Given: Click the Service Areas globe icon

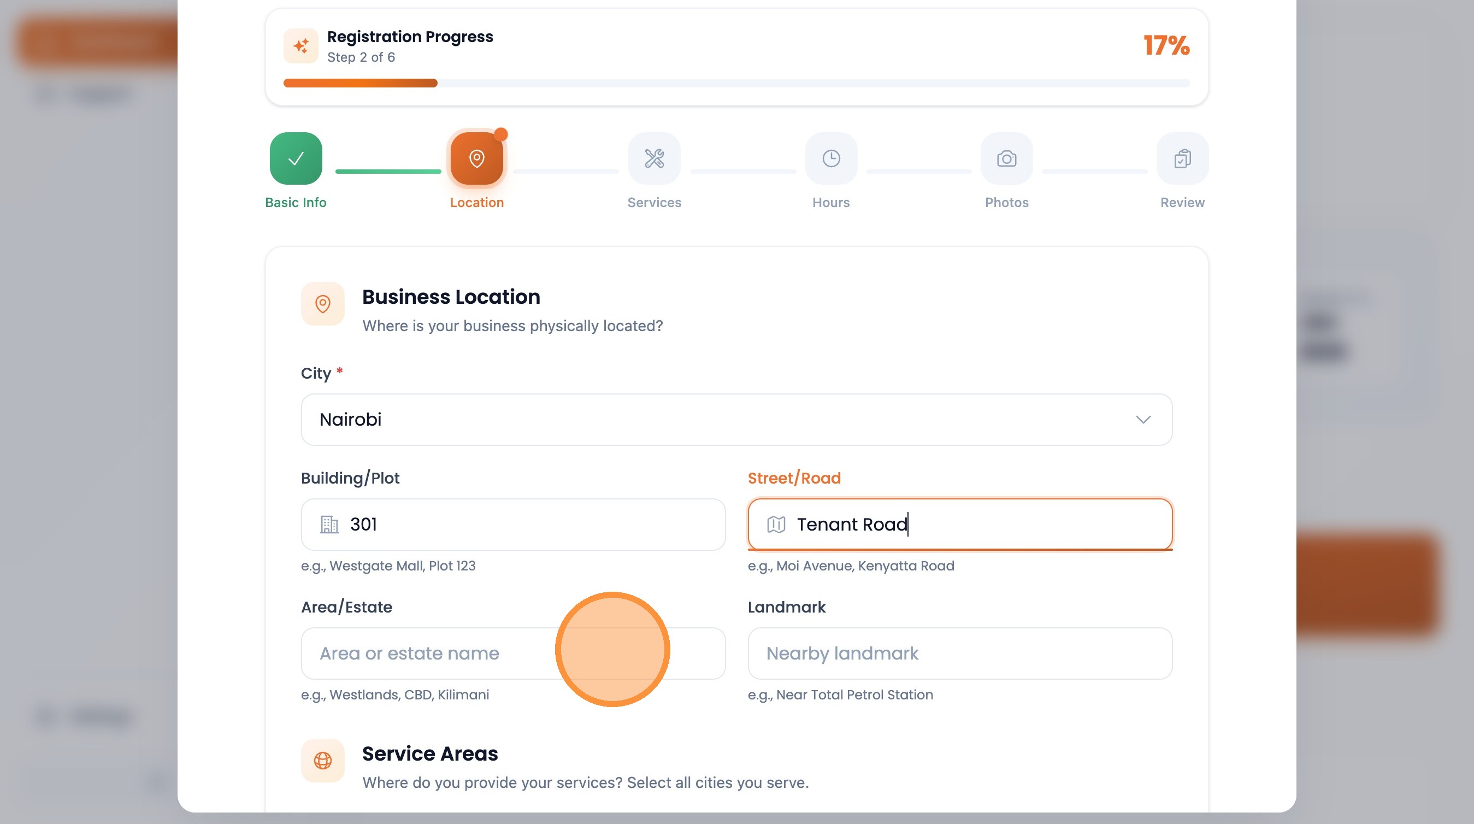Looking at the screenshot, I should click(x=323, y=761).
